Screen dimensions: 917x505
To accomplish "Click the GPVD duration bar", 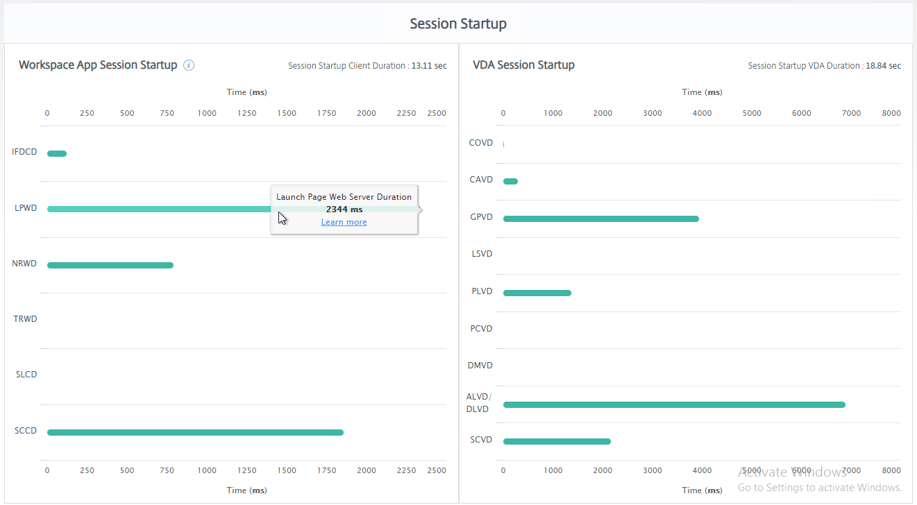I will pyautogui.click(x=601, y=219).
